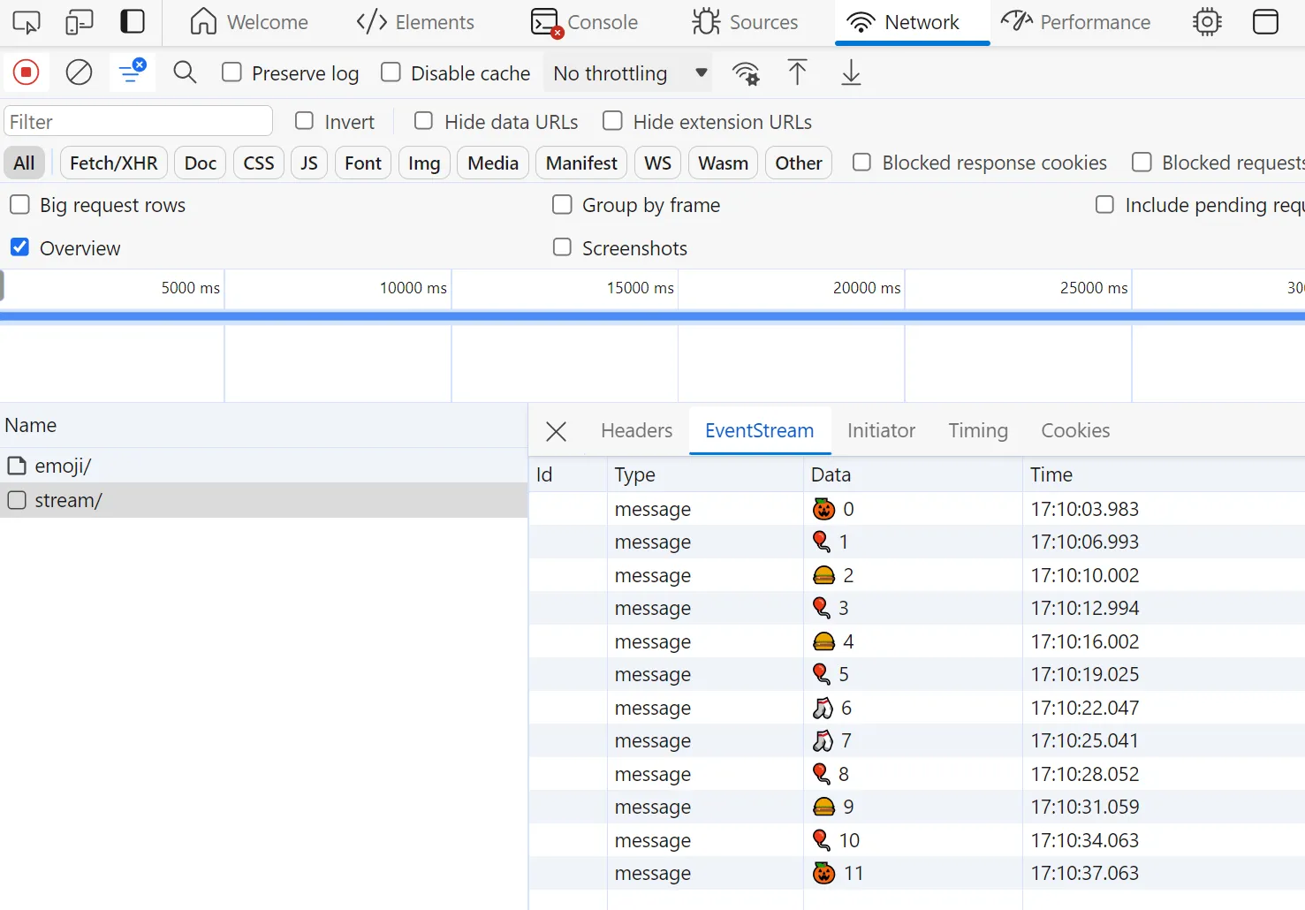
Task: Clear the network log
Action: coord(80,72)
